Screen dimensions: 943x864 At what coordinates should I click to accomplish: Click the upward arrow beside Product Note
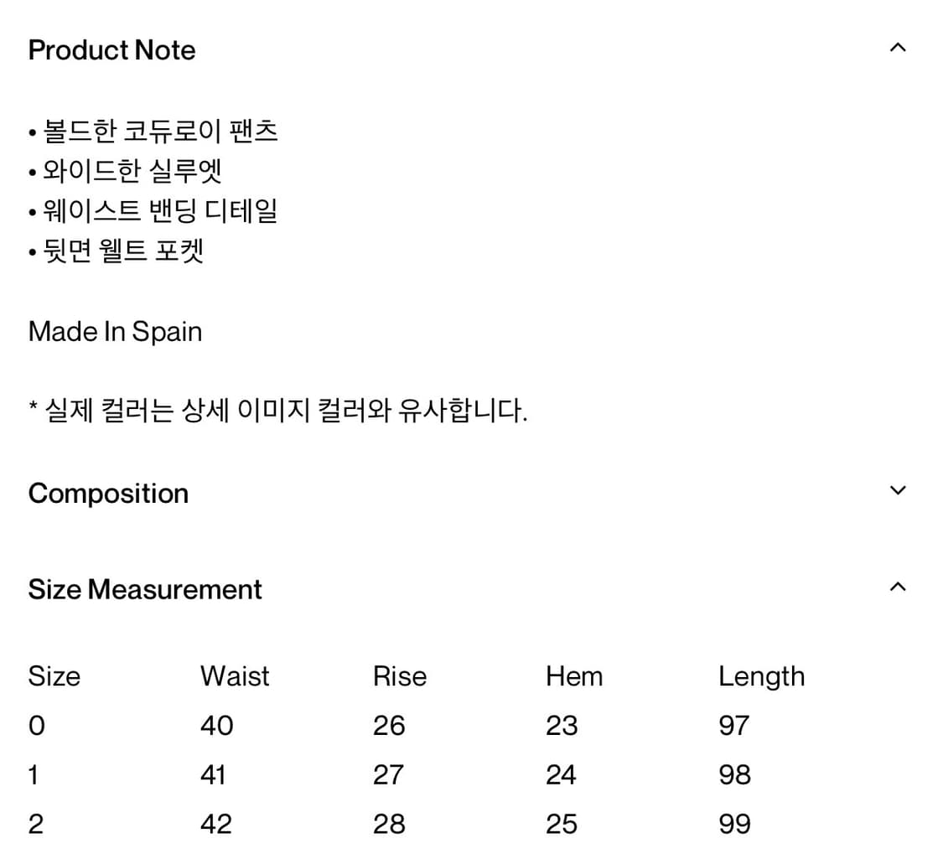pyautogui.click(x=899, y=48)
